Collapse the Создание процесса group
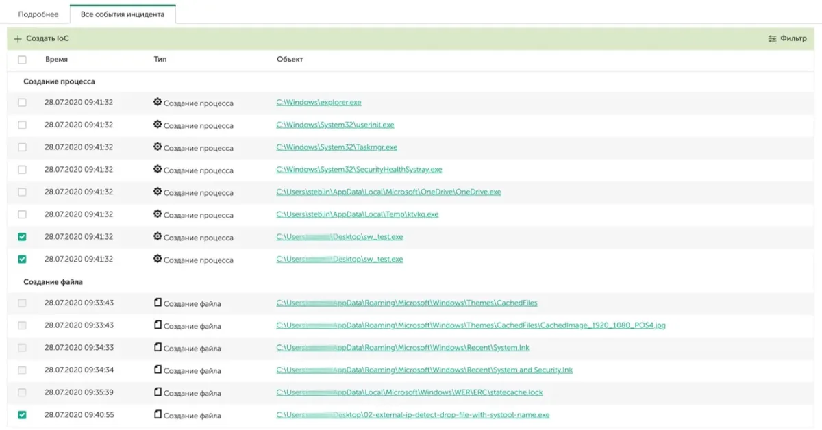 pos(59,81)
